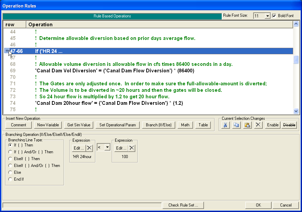Edit the 'HR 24hour left expression

tap(78, 148)
